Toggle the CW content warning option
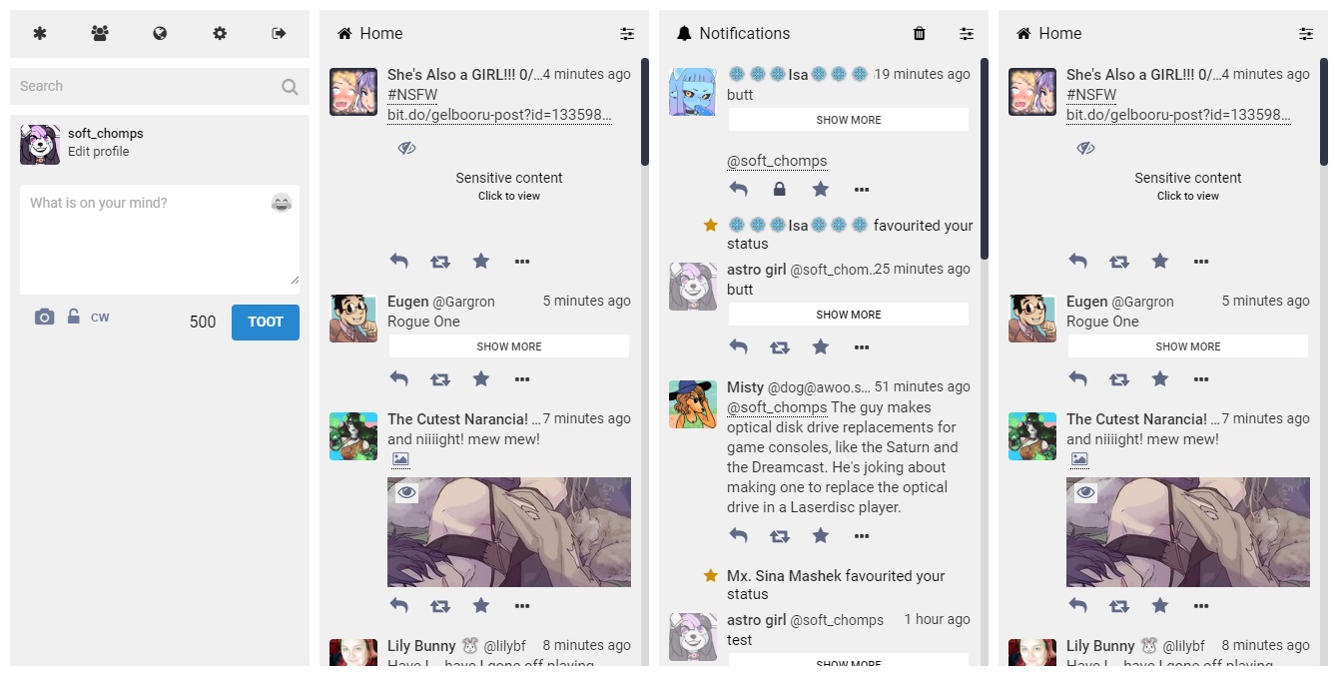 coord(100,318)
